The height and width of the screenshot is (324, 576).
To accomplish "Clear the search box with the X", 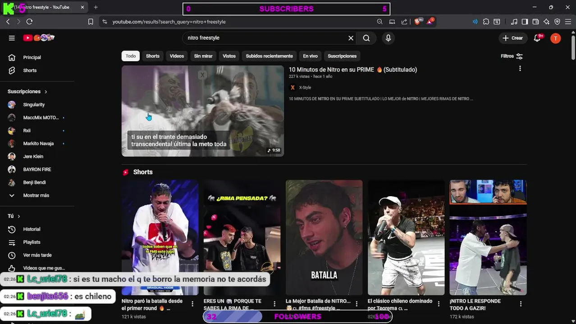I will point(351,38).
